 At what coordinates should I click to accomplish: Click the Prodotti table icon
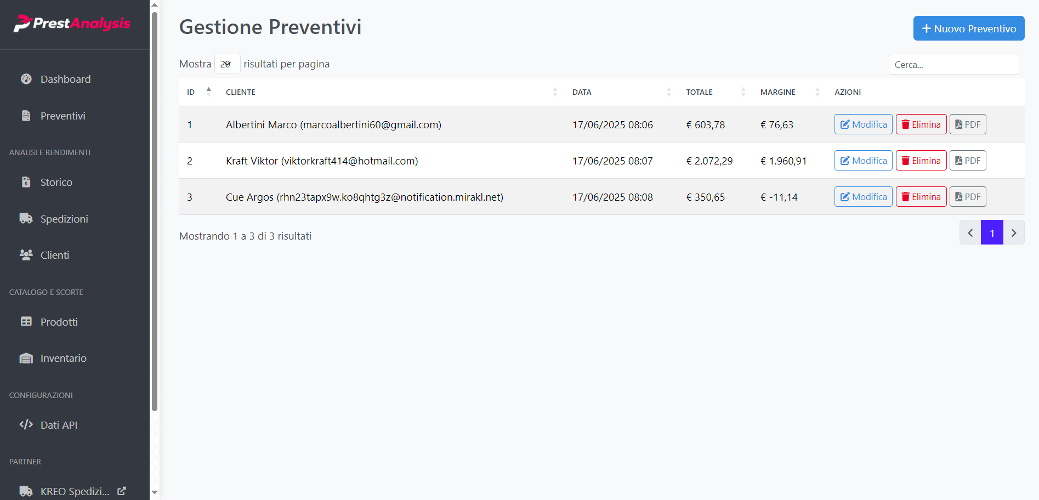pyautogui.click(x=26, y=322)
